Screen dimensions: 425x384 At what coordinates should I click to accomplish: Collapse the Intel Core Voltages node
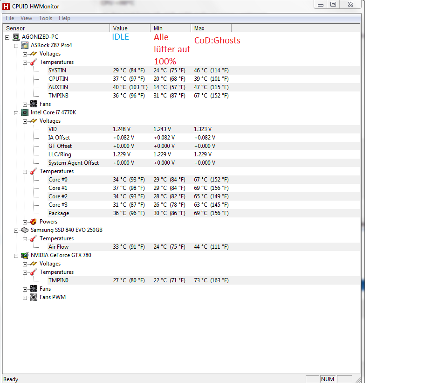25,121
